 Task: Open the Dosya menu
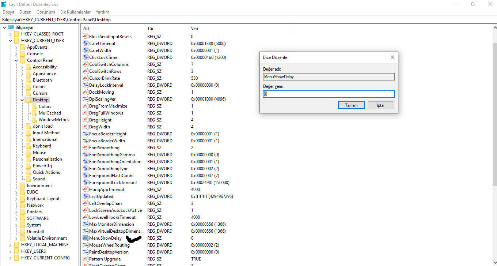pyautogui.click(x=8, y=12)
